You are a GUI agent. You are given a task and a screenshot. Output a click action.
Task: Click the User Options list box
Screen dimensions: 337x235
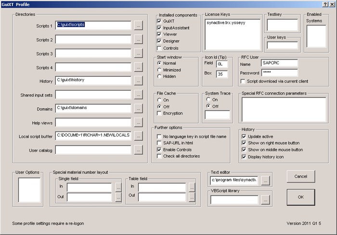[x=29, y=190]
